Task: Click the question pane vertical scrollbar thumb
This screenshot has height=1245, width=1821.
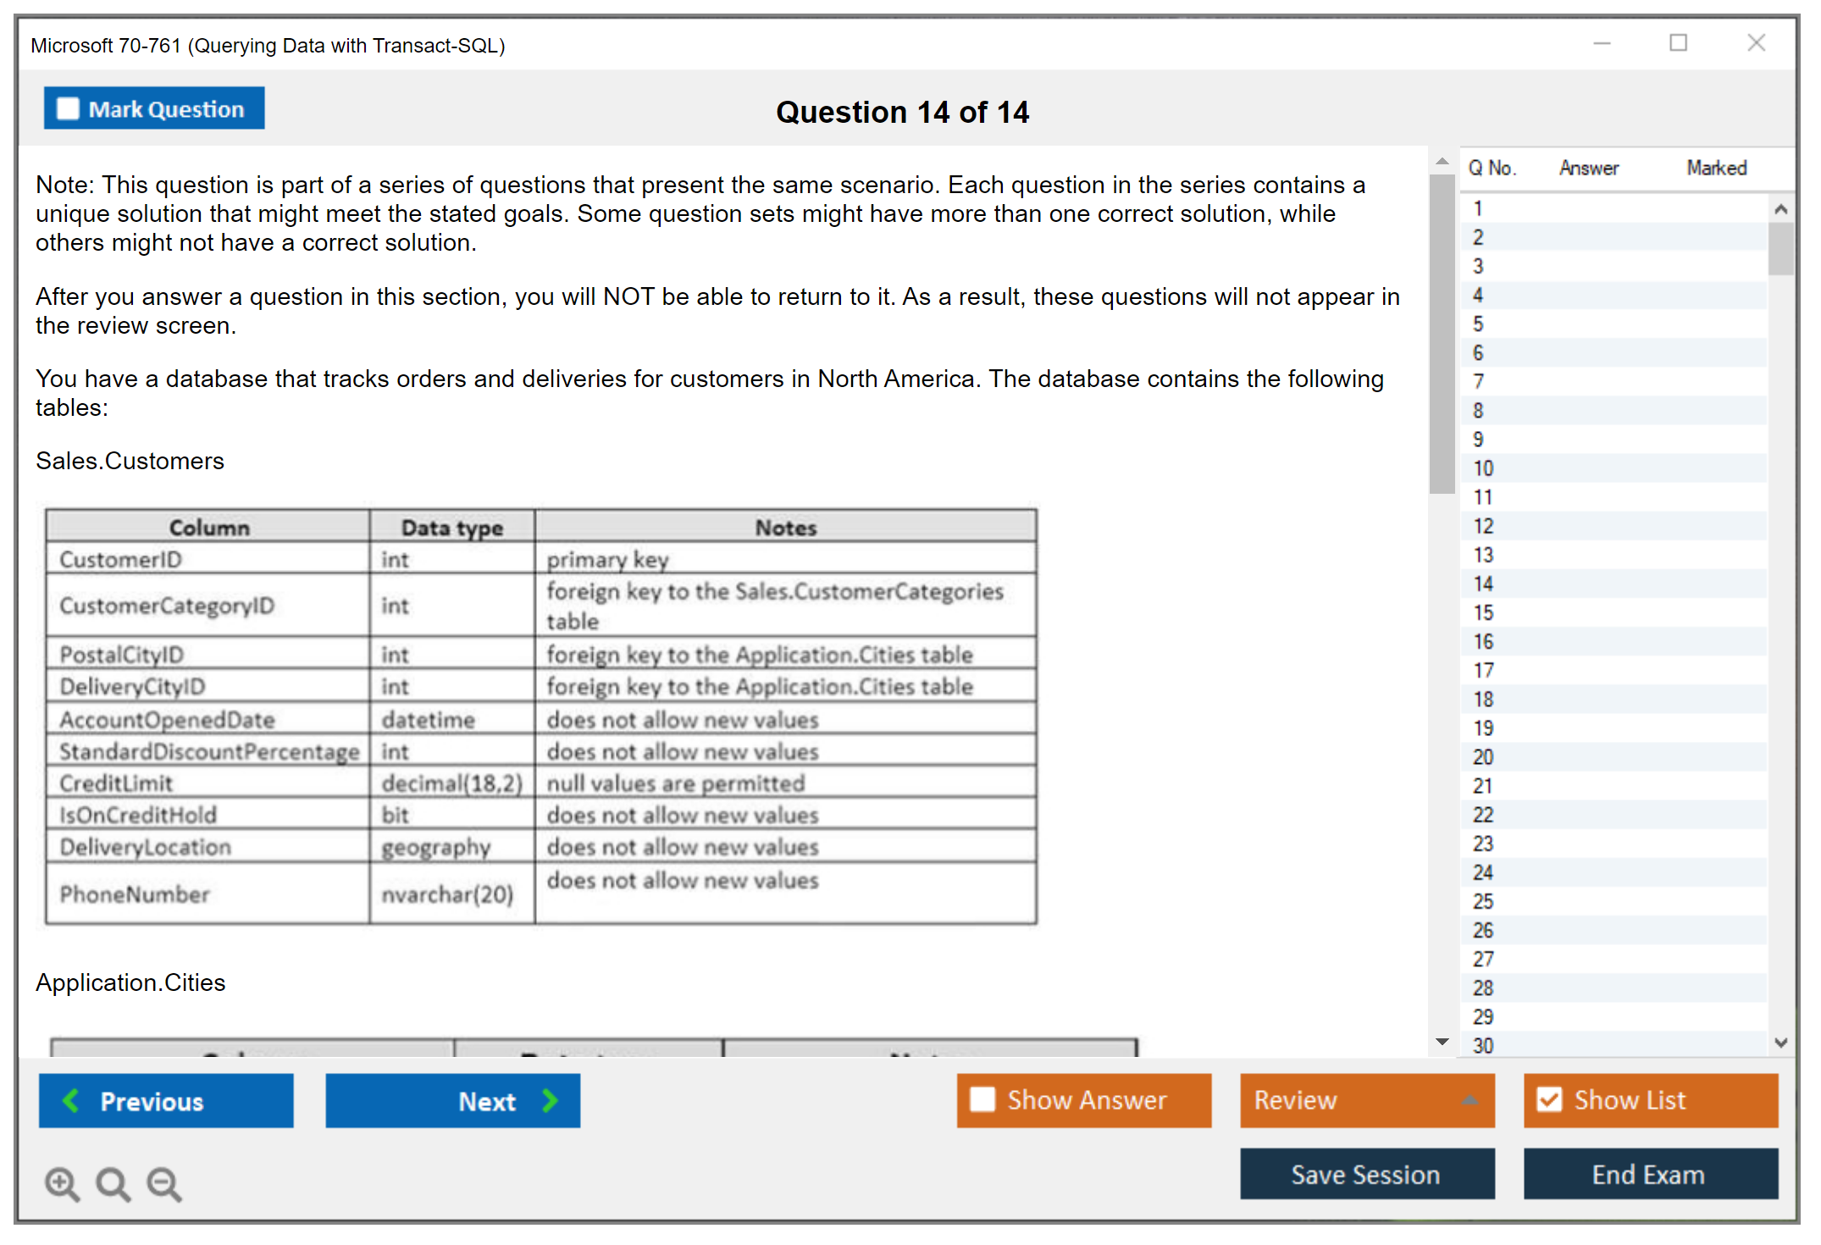Action: [x=1442, y=335]
